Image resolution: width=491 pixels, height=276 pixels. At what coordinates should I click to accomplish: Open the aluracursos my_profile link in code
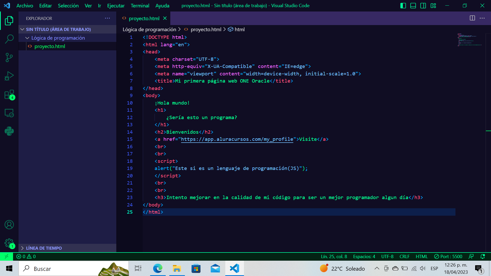click(x=237, y=139)
